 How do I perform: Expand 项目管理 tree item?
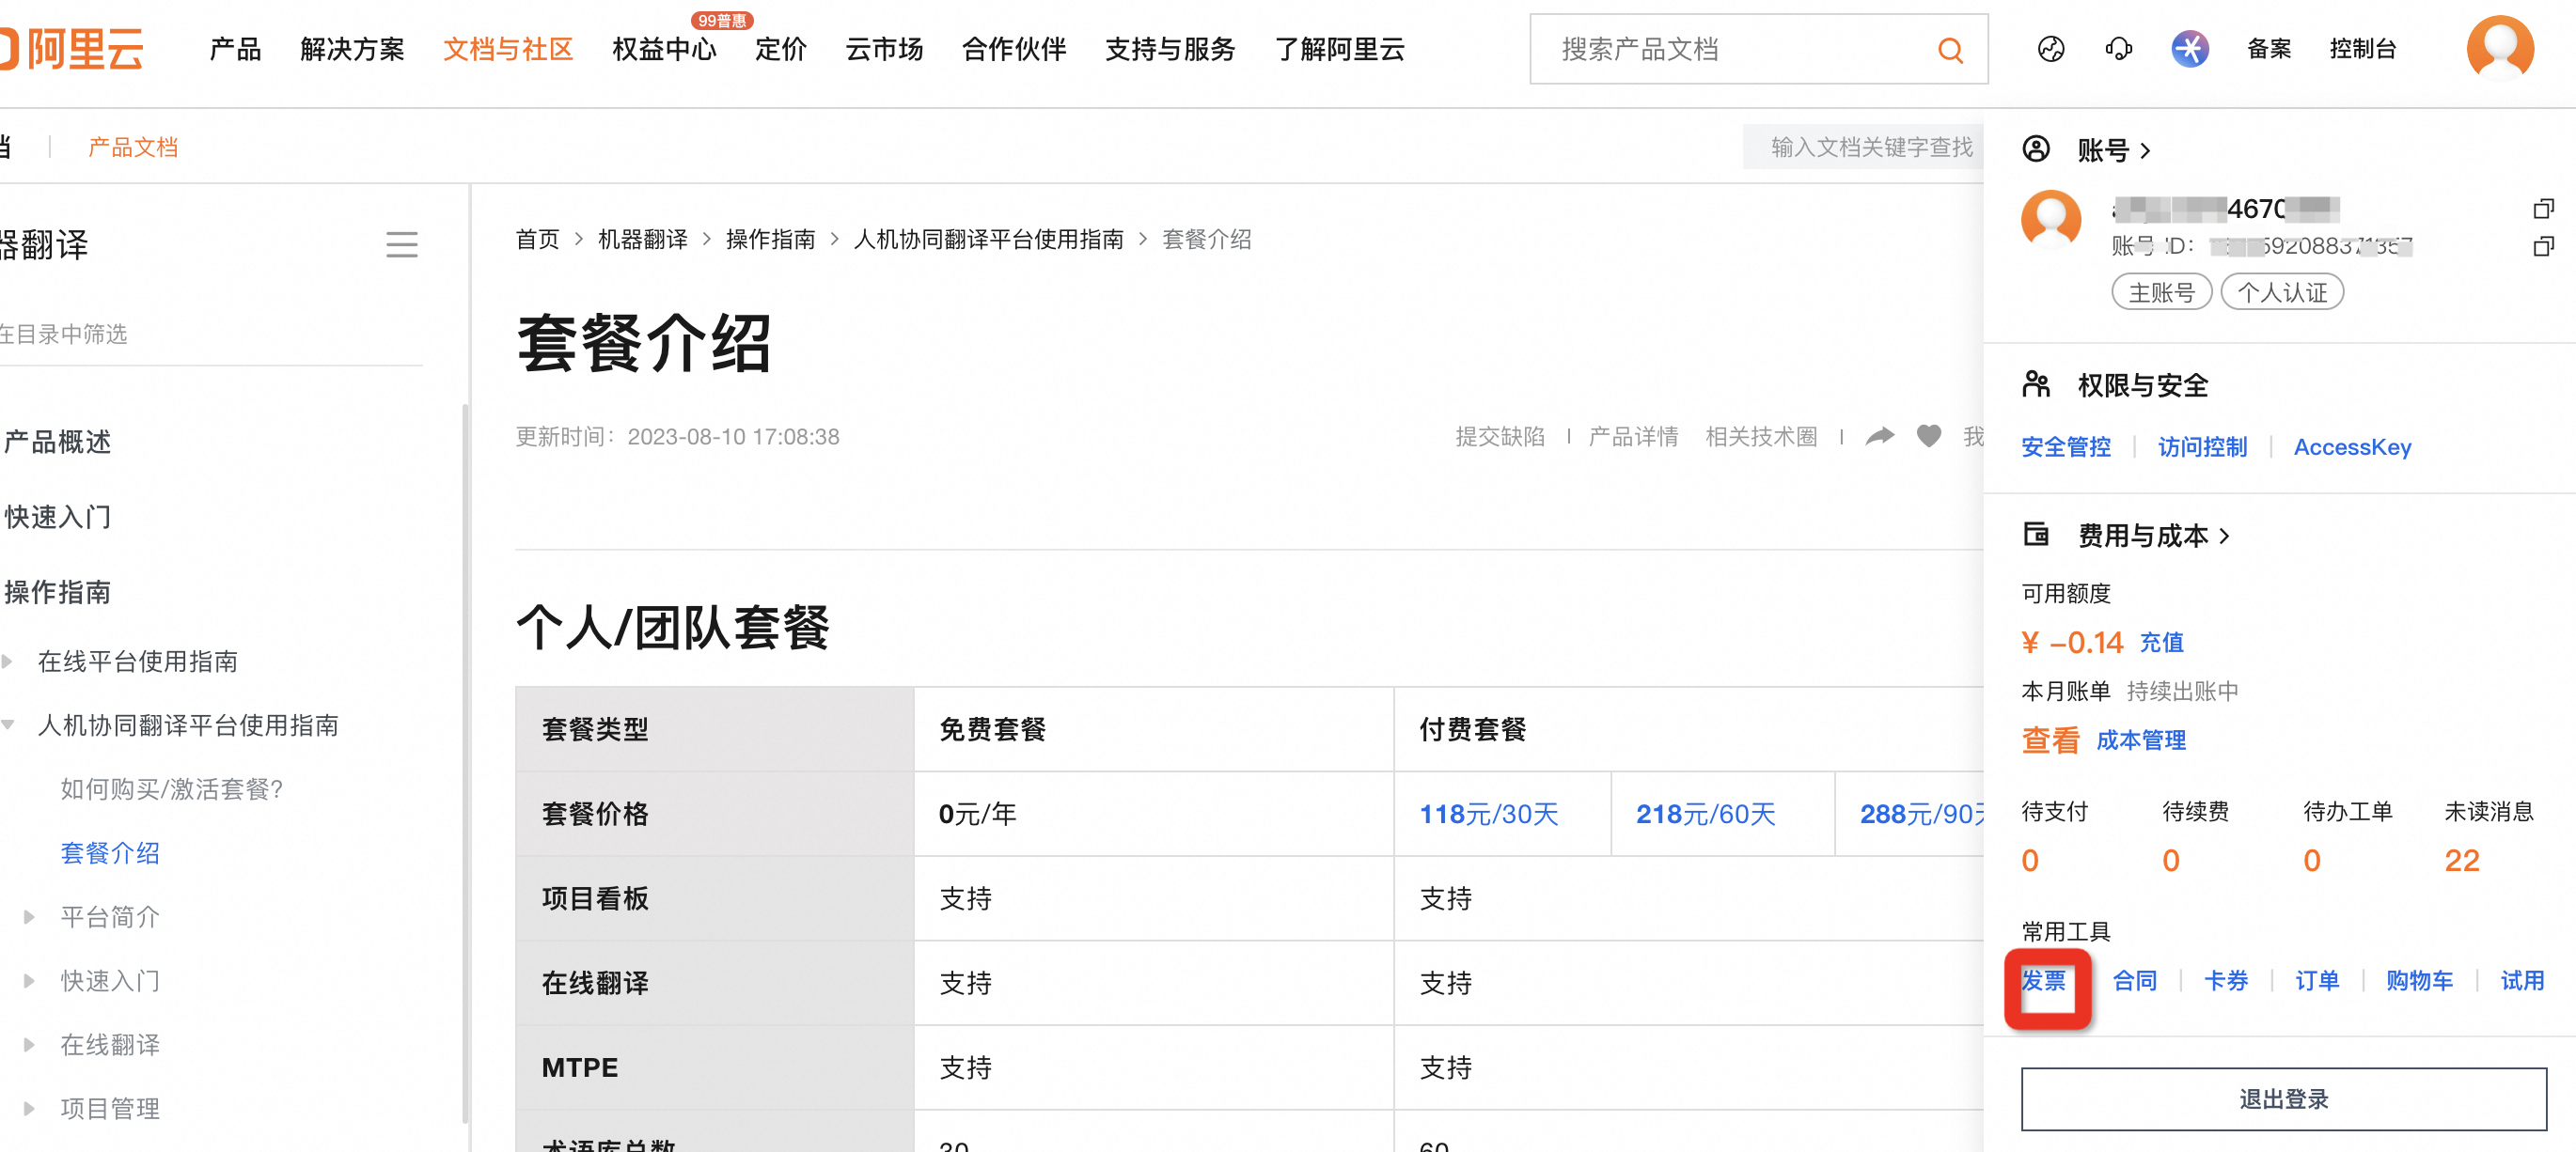tap(29, 1108)
